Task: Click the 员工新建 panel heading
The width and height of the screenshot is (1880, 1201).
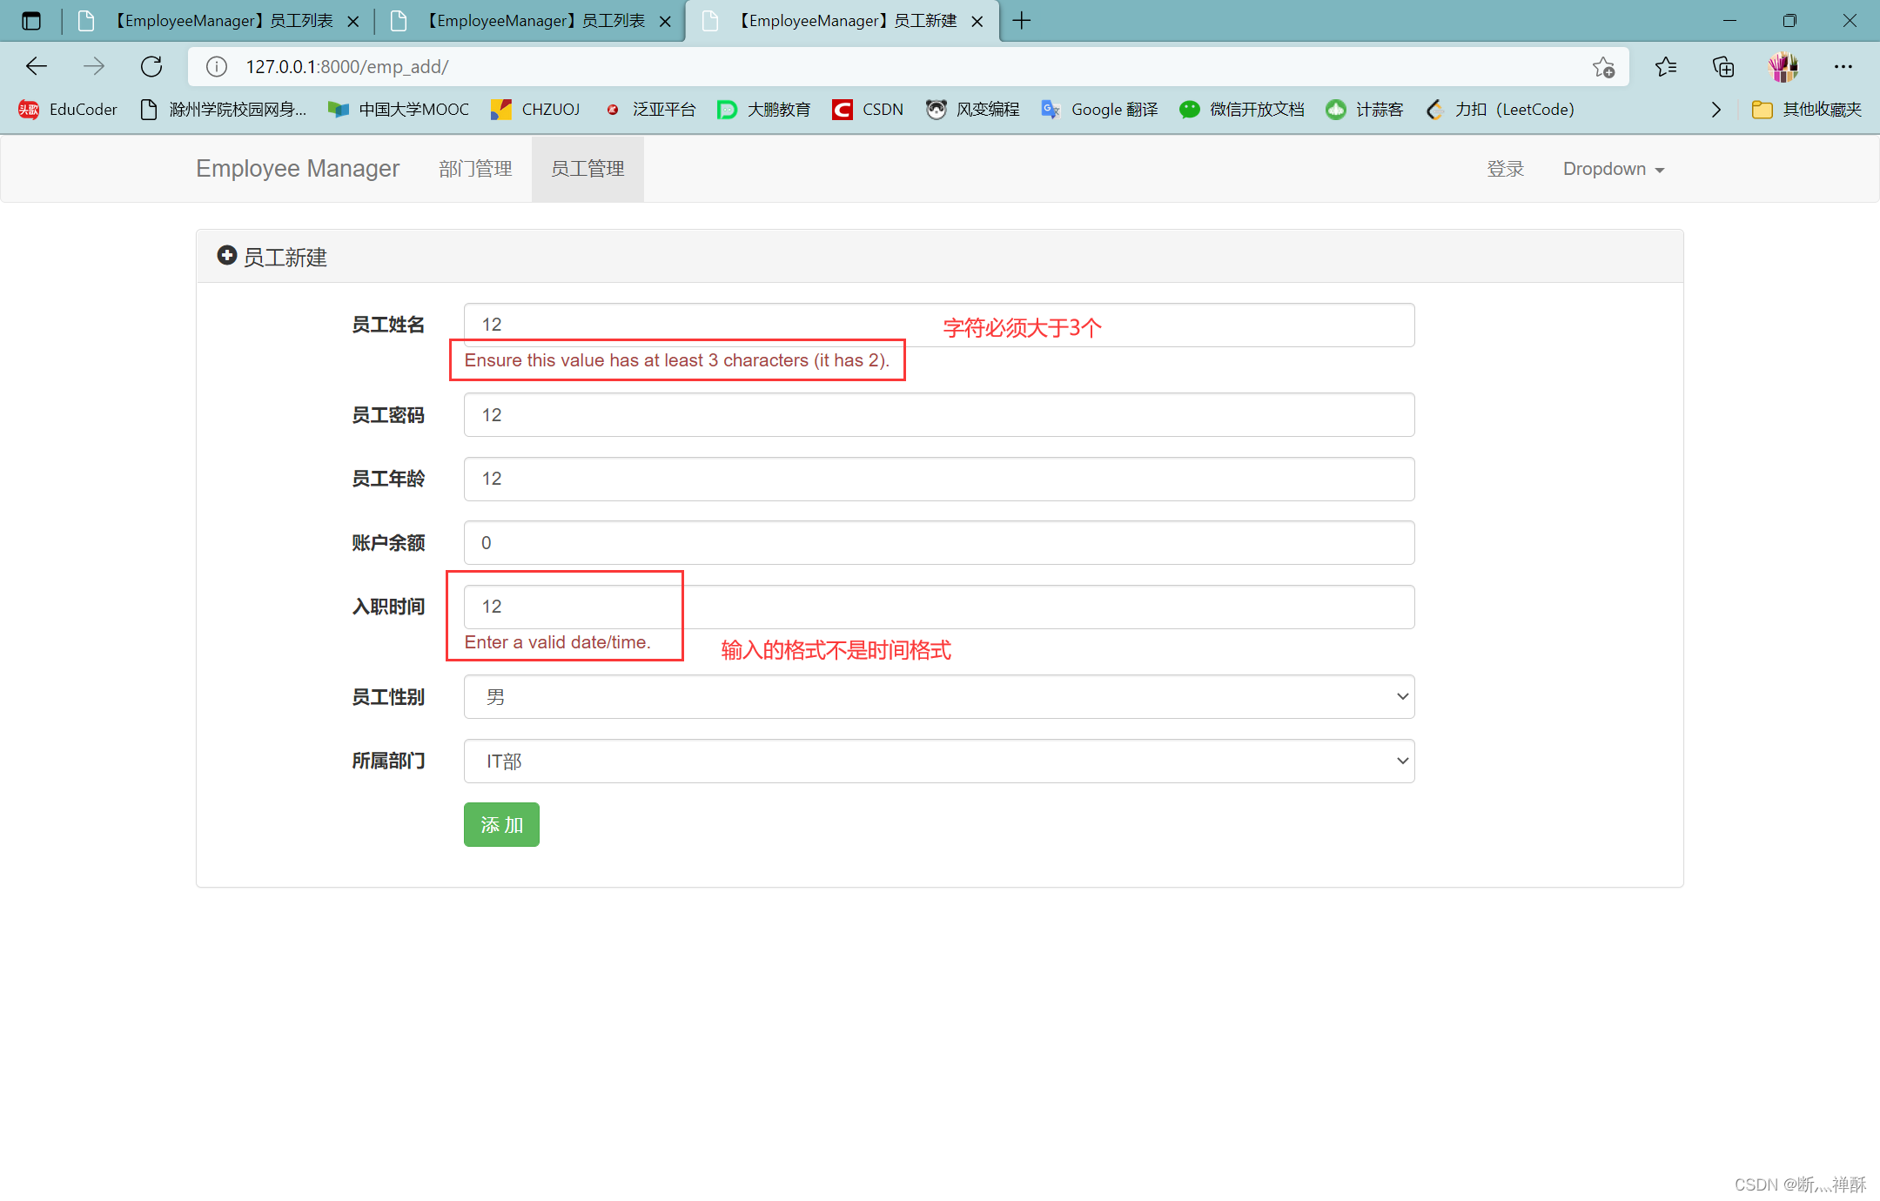Action: [x=272, y=257]
